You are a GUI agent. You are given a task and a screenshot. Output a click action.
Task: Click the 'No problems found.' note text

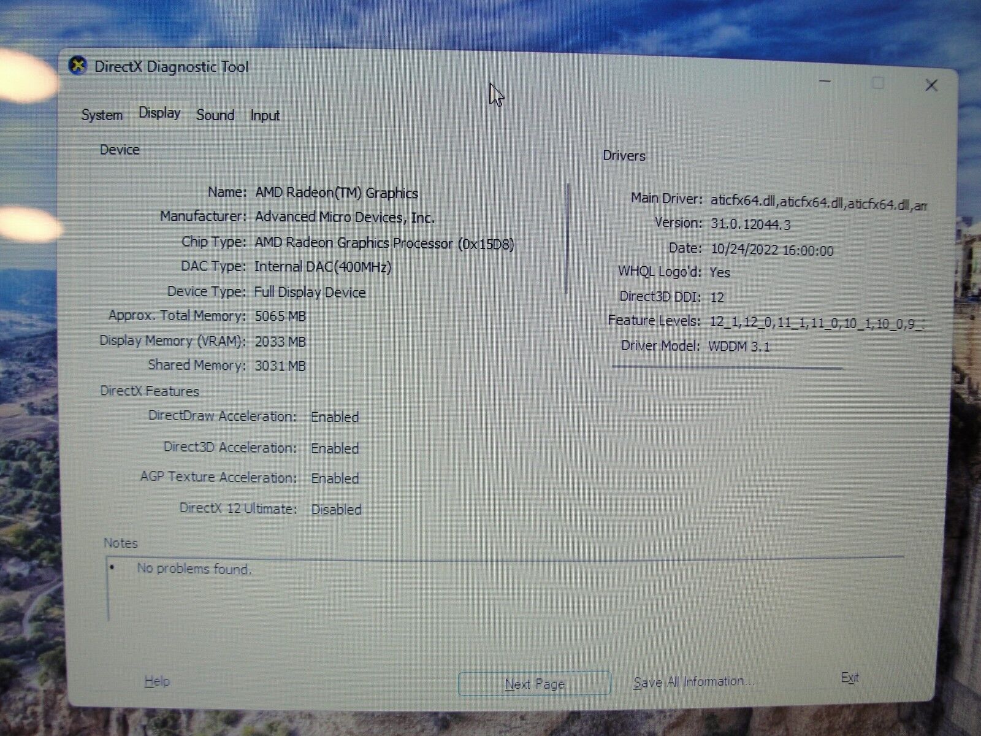[x=194, y=569]
